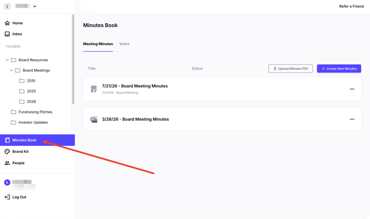This screenshot has width=370, height=219.
Task: Click the FOLDERS section label
Action: tap(13, 46)
